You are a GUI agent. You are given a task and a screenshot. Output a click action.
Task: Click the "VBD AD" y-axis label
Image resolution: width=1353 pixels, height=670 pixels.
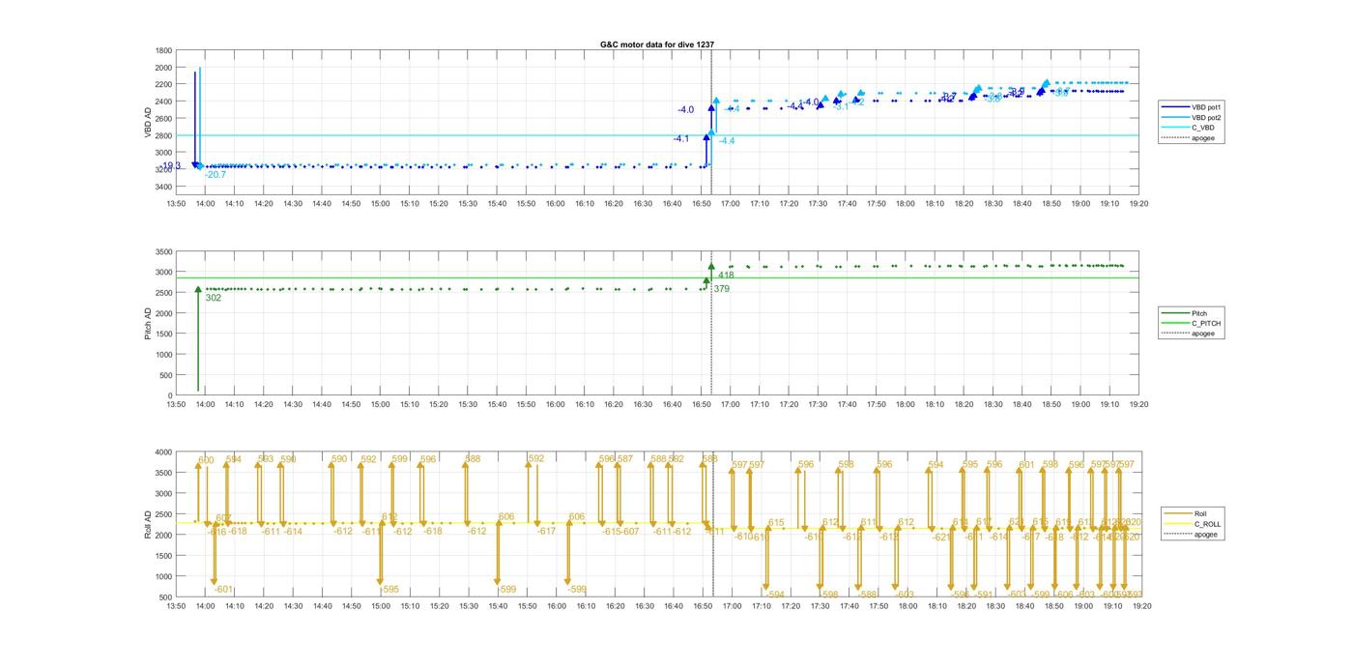[x=148, y=122]
